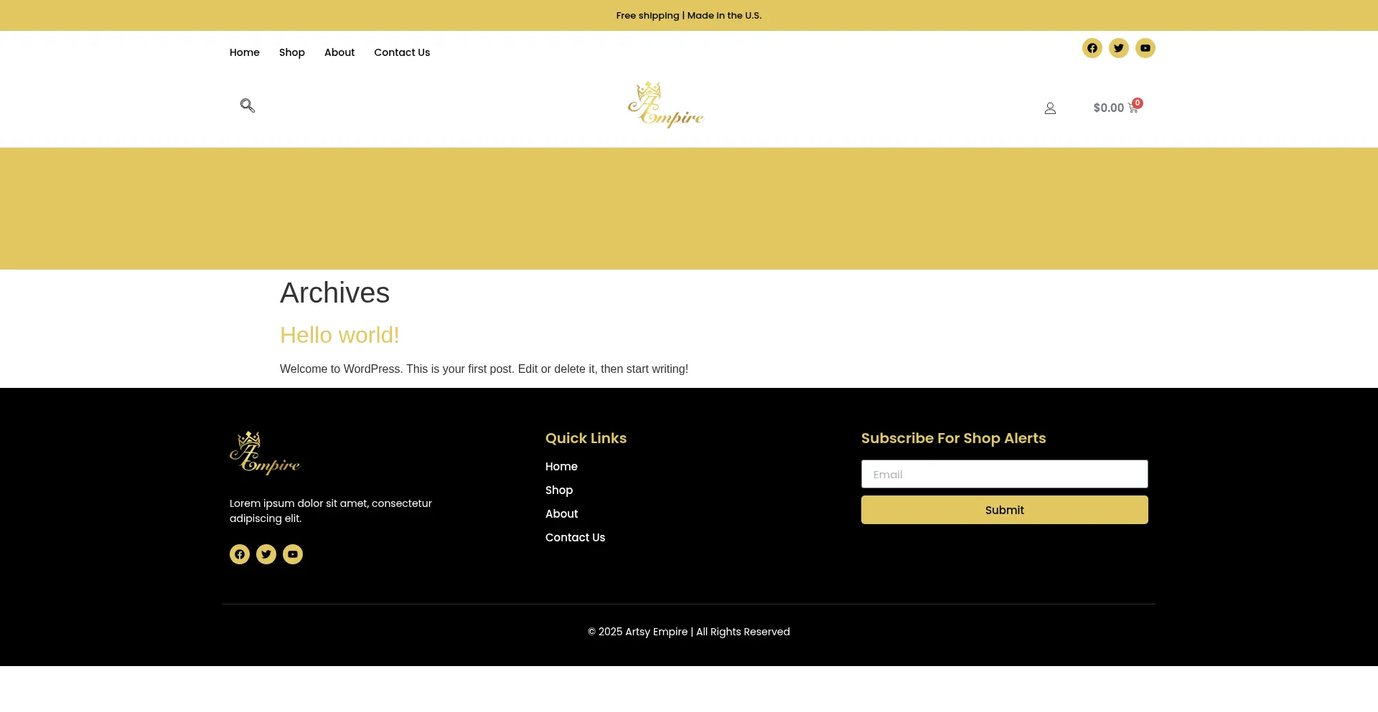Image resolution: width=1378 pixels, height=712 pixels.
Task: Select Contact Us in the top navigation
Action: [x=402, y=52]
